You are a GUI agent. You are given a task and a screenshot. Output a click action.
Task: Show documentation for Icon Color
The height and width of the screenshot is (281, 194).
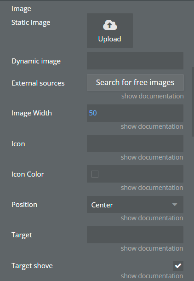click(x=152, y=188)
